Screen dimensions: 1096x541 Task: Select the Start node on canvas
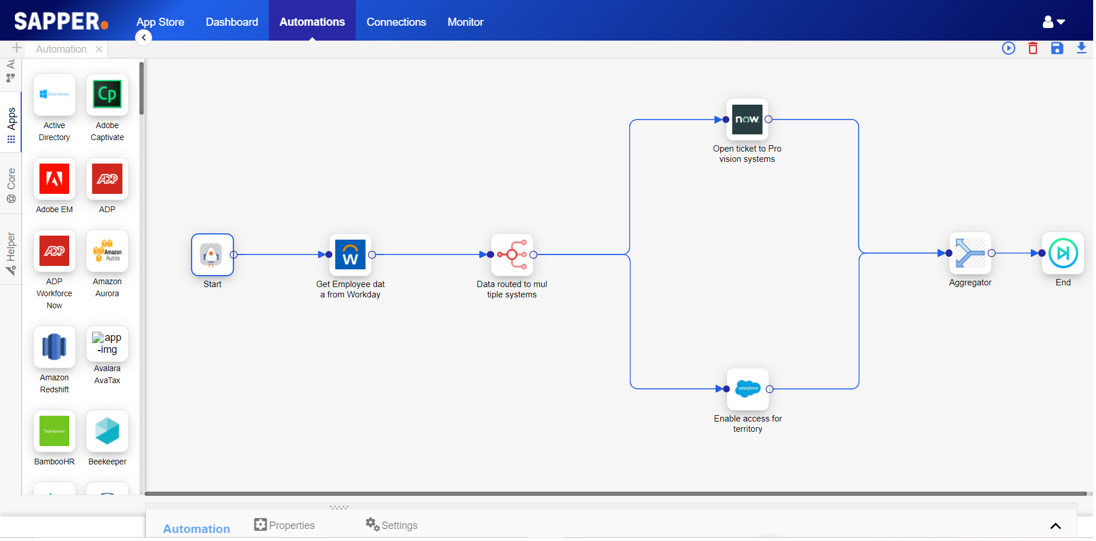coord(212,254)
